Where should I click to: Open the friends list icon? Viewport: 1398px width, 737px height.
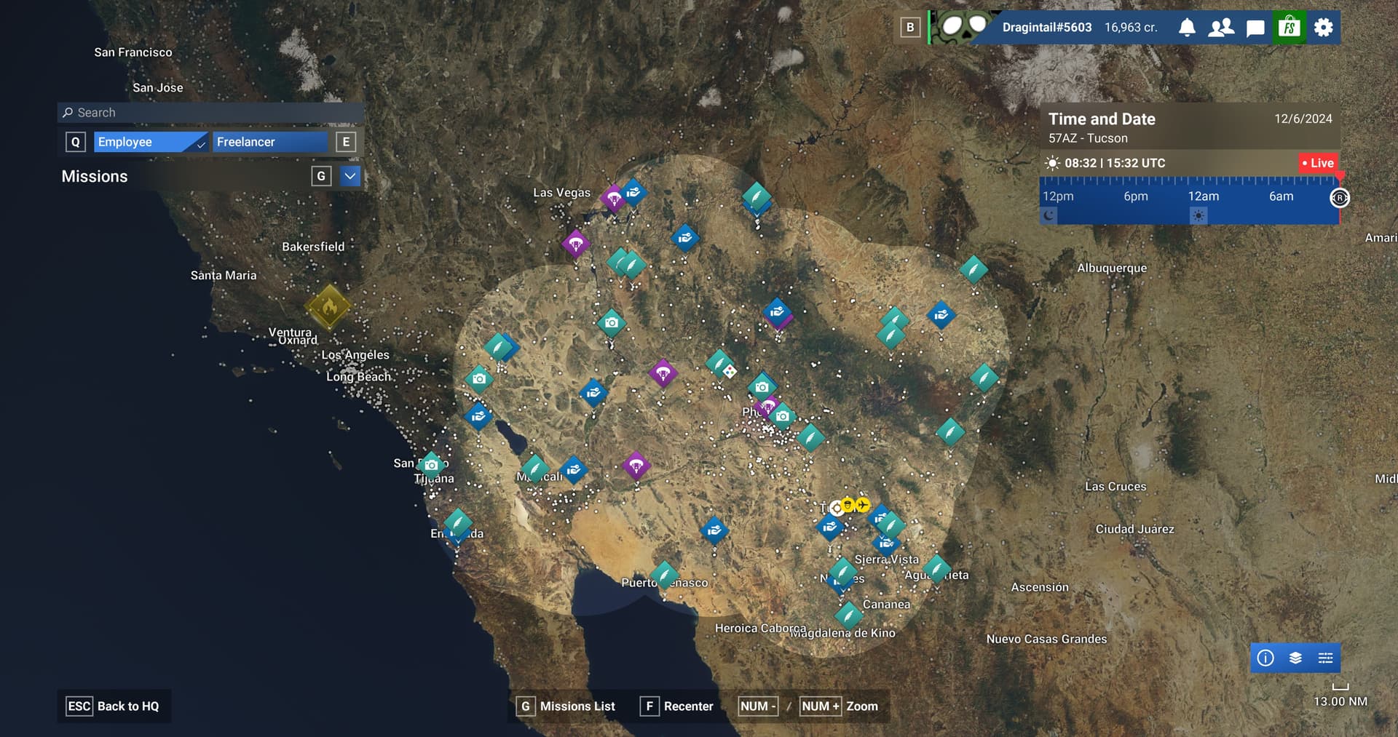tap(1221, 28)
